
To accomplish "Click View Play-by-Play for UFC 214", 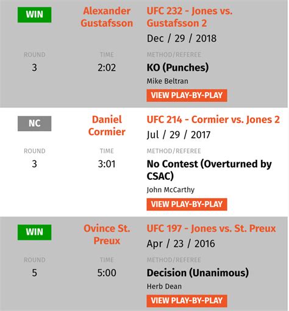I will (187, 204).
